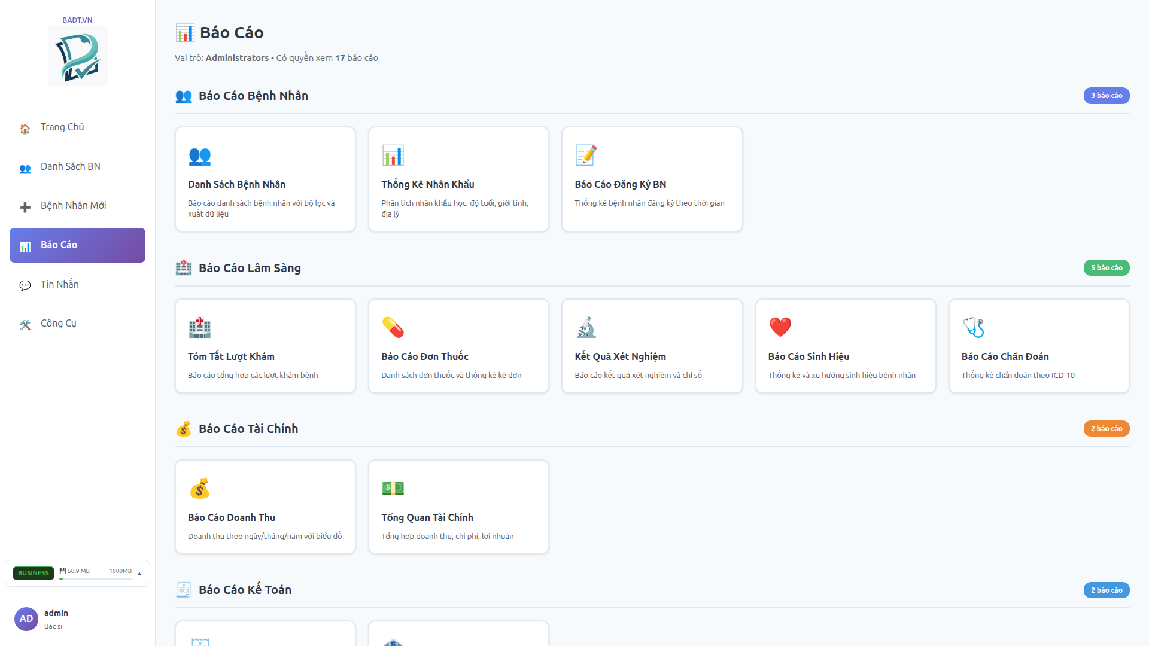Viewport: 1149px width, 646px height.
Task: Click the BUSINESS plan badge
Action: click(34, 573)
